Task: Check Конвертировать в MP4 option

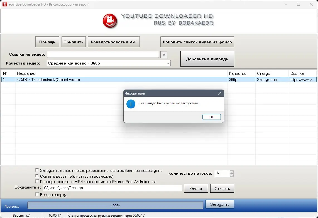Action: (37, 181)
